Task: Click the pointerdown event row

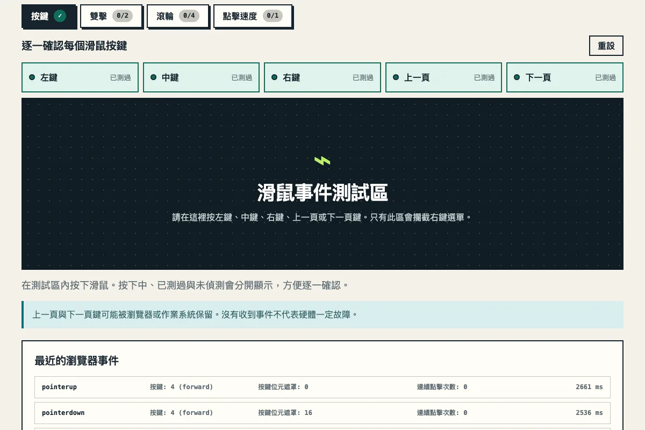Action: pos(322,413)
